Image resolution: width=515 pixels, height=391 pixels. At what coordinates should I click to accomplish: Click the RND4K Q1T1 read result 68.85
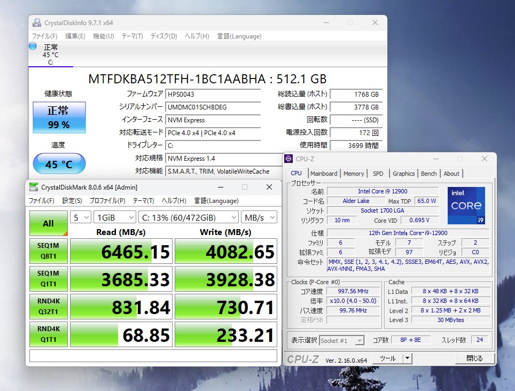coord(121,334)
